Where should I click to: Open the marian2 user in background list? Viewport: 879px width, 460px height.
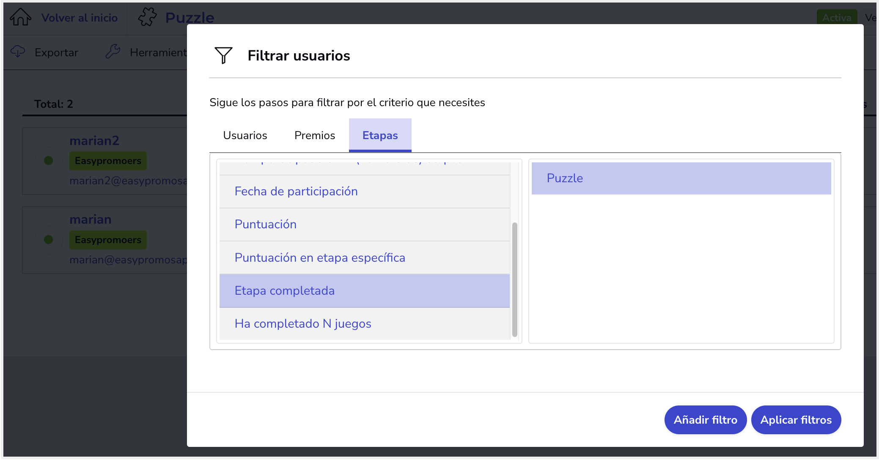pos(94,140)
